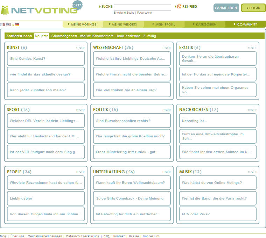
Task: Click the orange RSS feed icon
Action: pos(179,6)
